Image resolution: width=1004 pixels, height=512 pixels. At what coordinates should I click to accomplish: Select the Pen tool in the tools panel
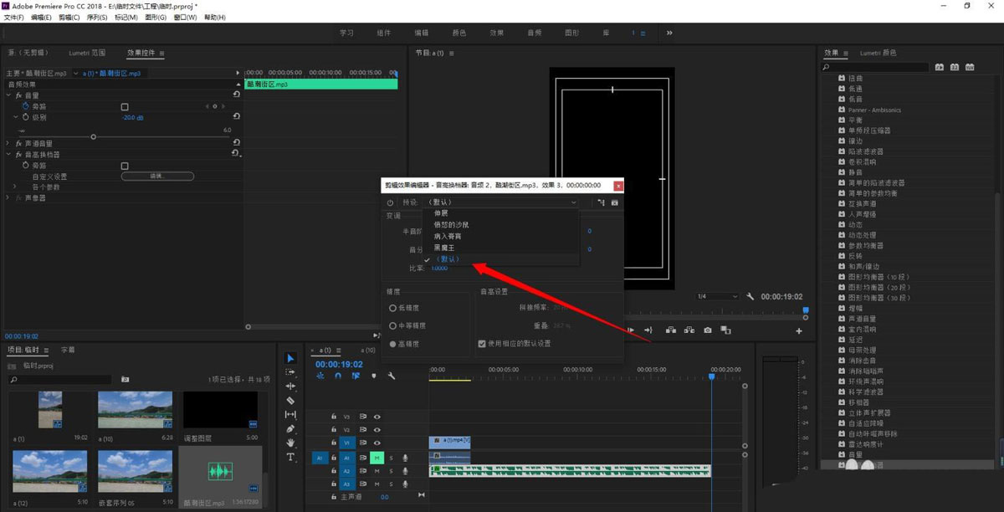pyautogui.click(x=290, y=428)
